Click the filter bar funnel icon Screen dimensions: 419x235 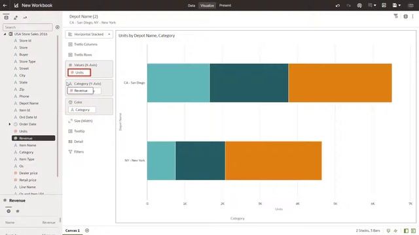point(395,16)
